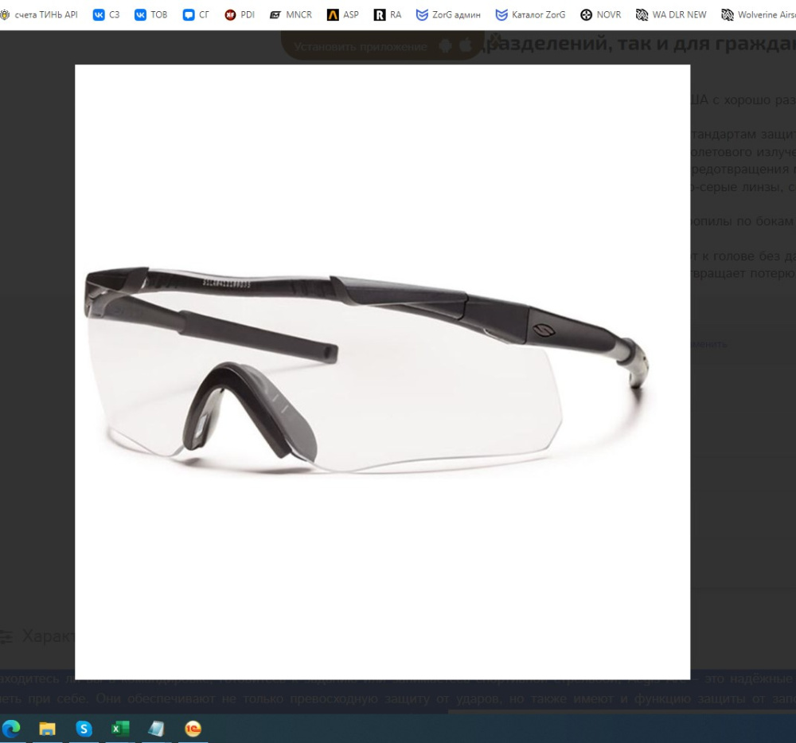The height and width of the screenshot is (743, 796).
Task: Open File Explorer from the taskbar
Action: point(47,729)
